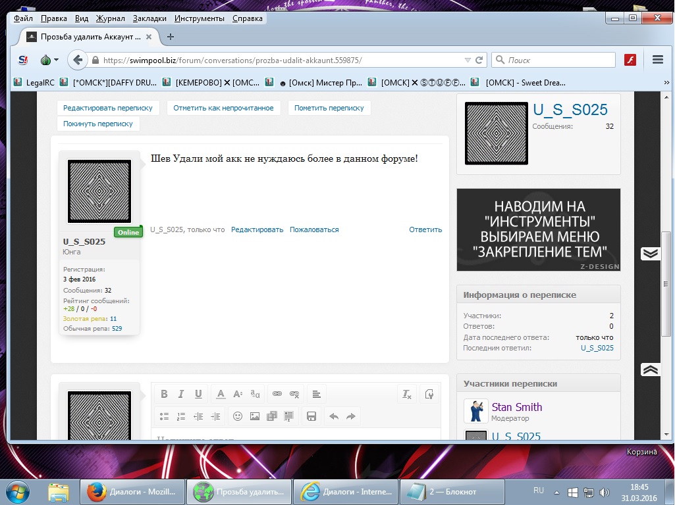Open the Инструменты menu
Screen dimensions: 675x505
[200, 18]
